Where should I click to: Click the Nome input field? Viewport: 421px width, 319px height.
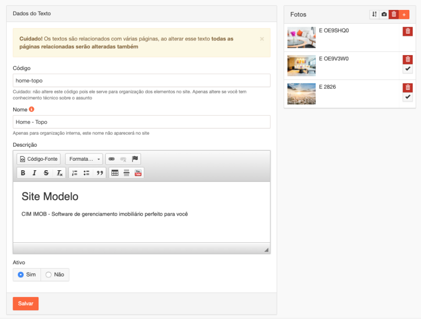coord(141,122)
